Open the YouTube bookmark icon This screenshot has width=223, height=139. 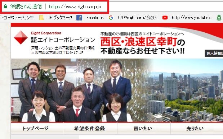click(165, 18)
